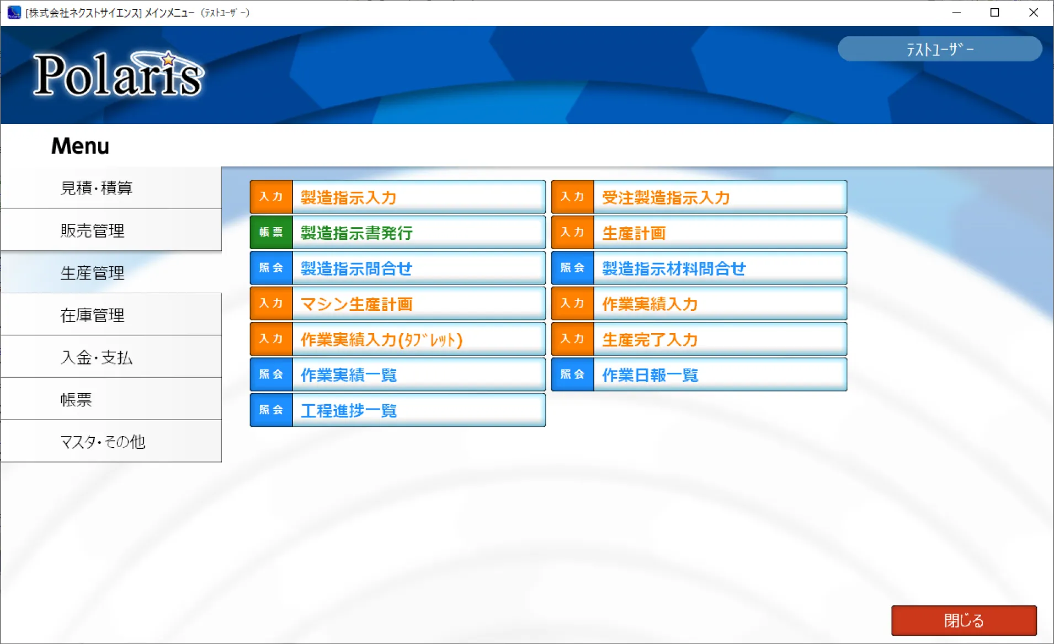Open the 在庫管理 menu category

111,315
